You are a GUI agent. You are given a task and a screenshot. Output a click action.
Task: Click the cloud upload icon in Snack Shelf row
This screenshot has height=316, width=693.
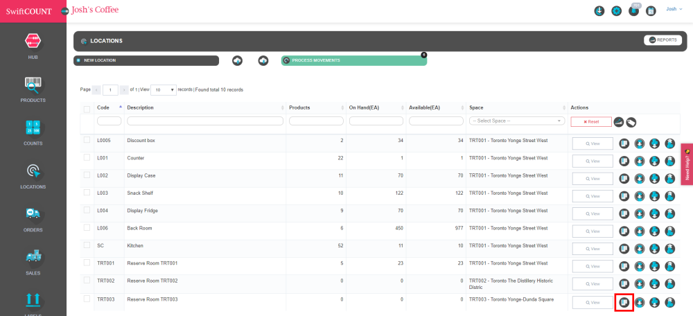pos(670,196)
